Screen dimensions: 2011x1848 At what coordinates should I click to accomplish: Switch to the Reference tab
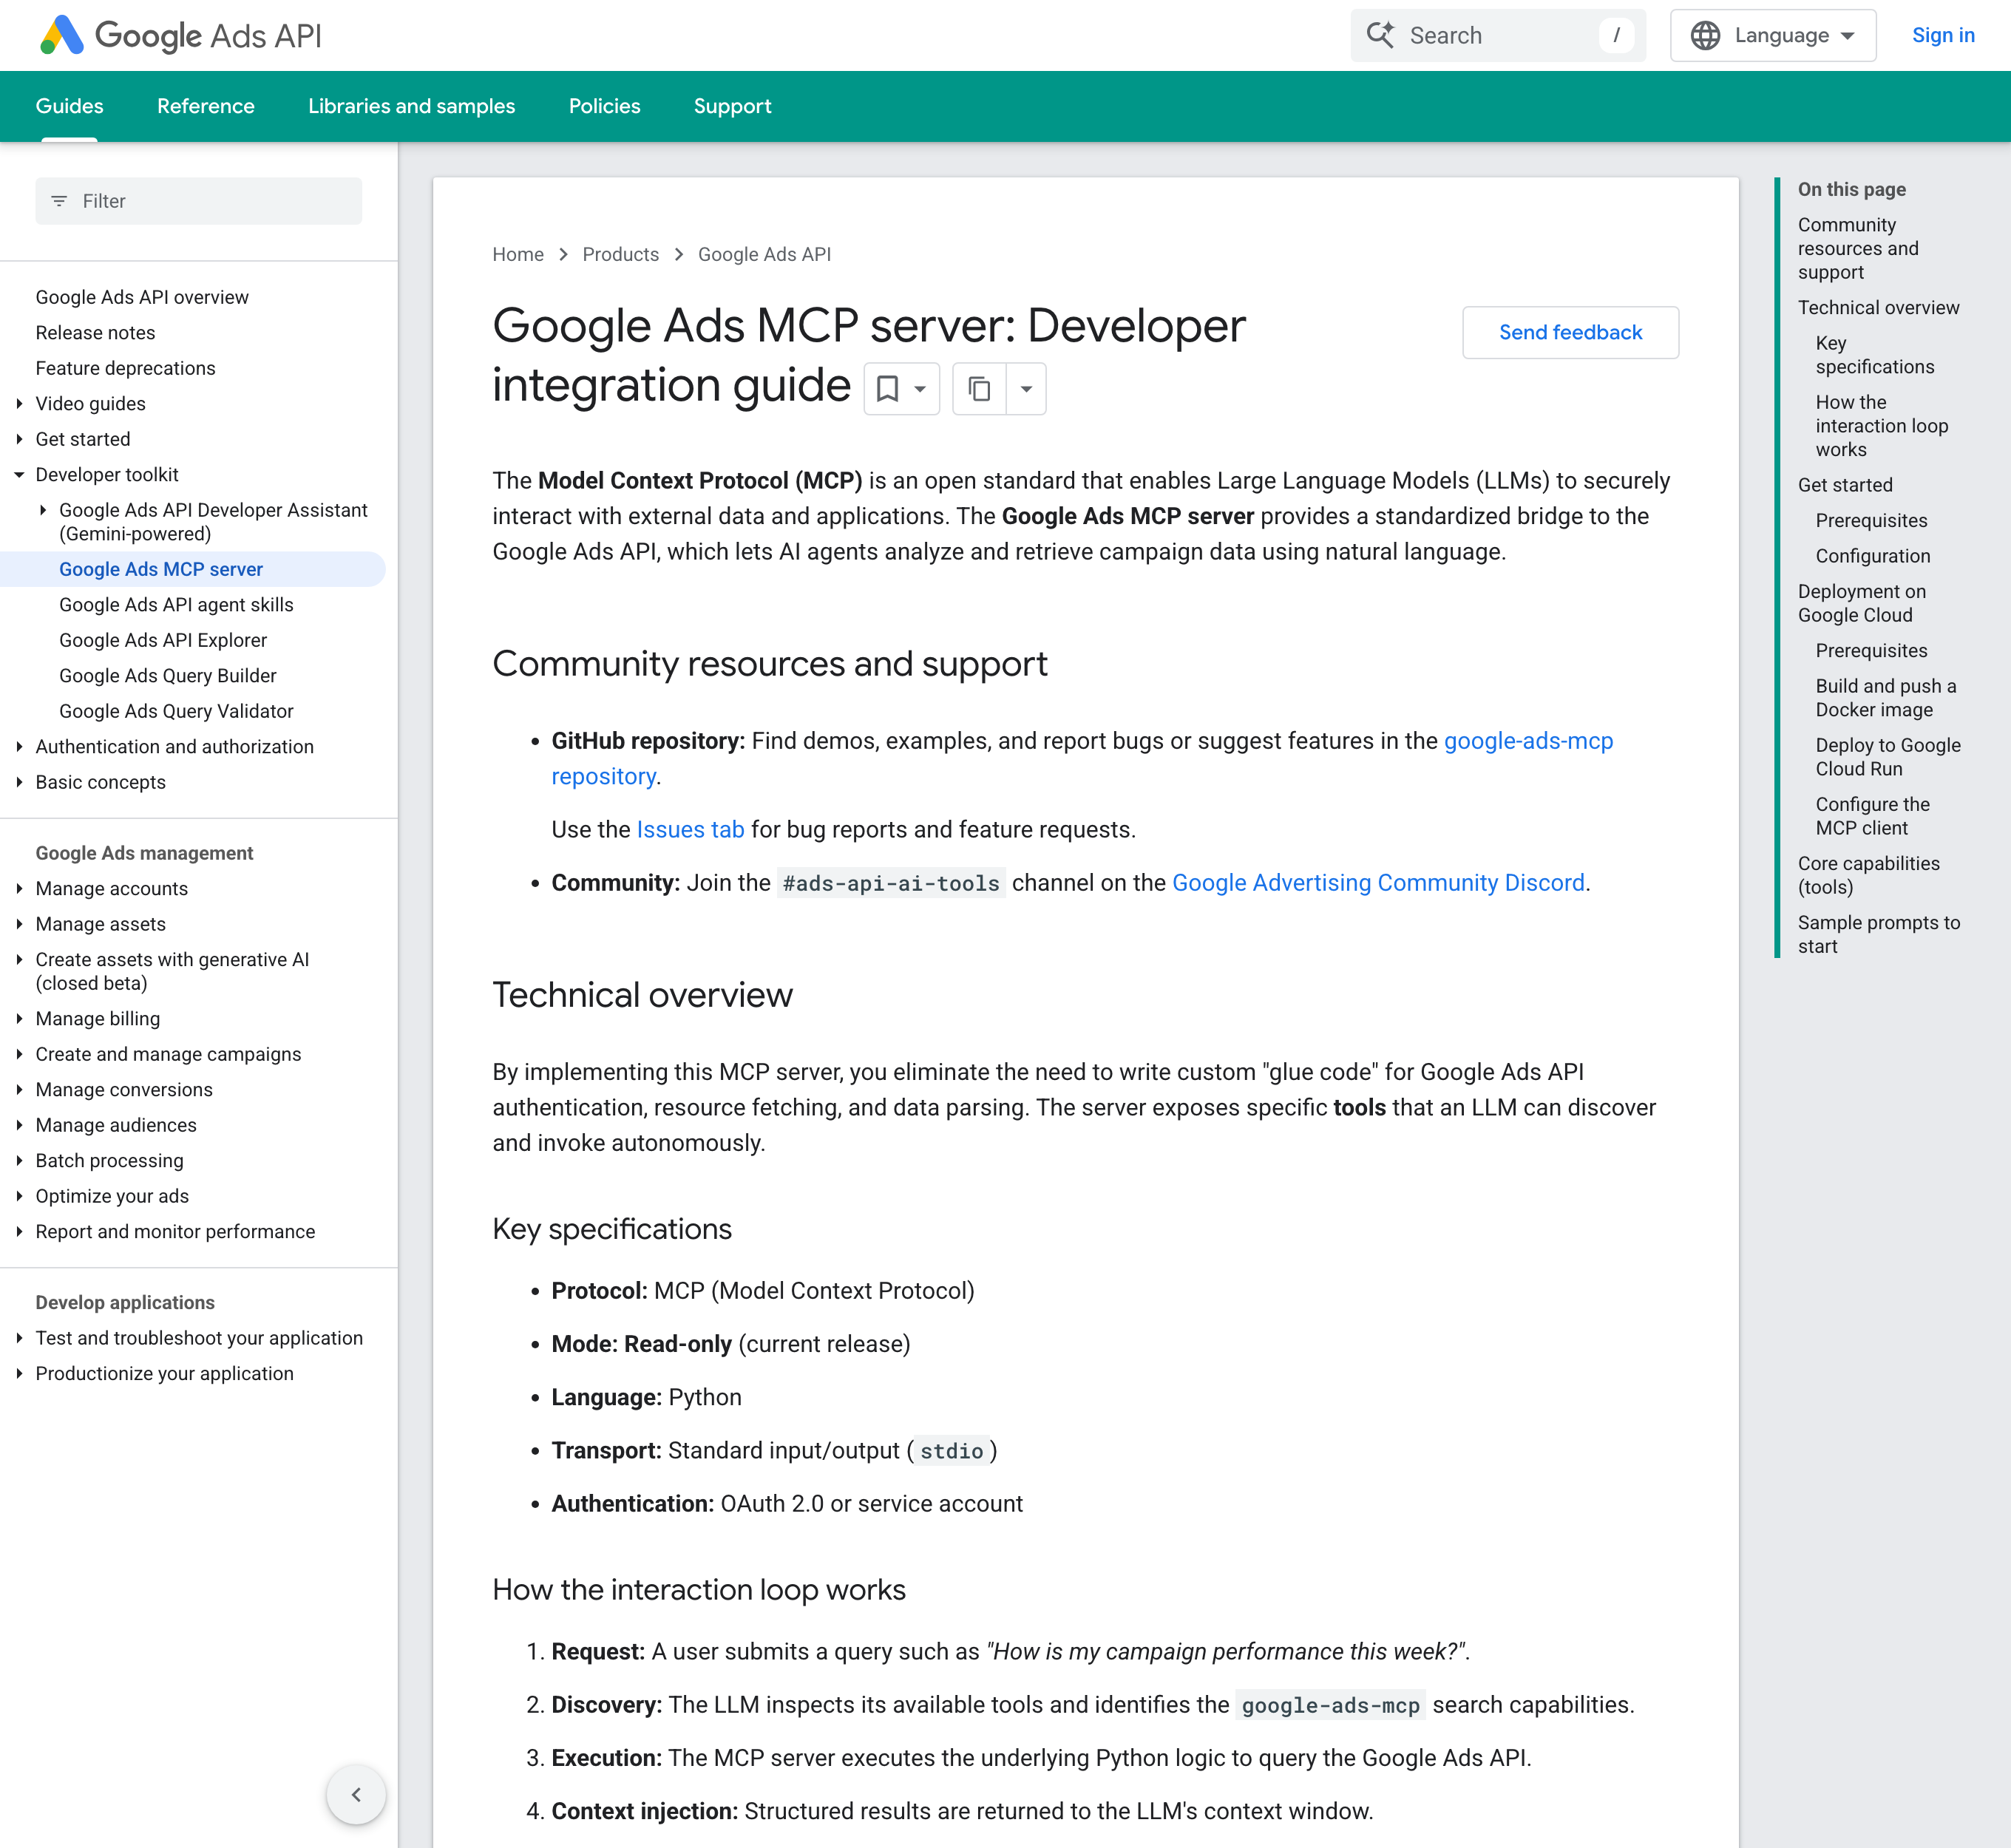tap(206, 106)
